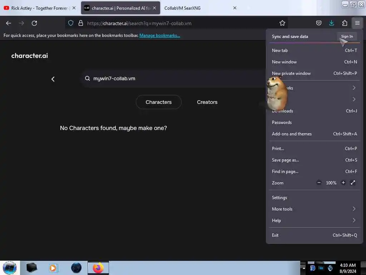Close the Firefox hamburger menu button
This screenshot has height=275, width=366.
point(357,23)
